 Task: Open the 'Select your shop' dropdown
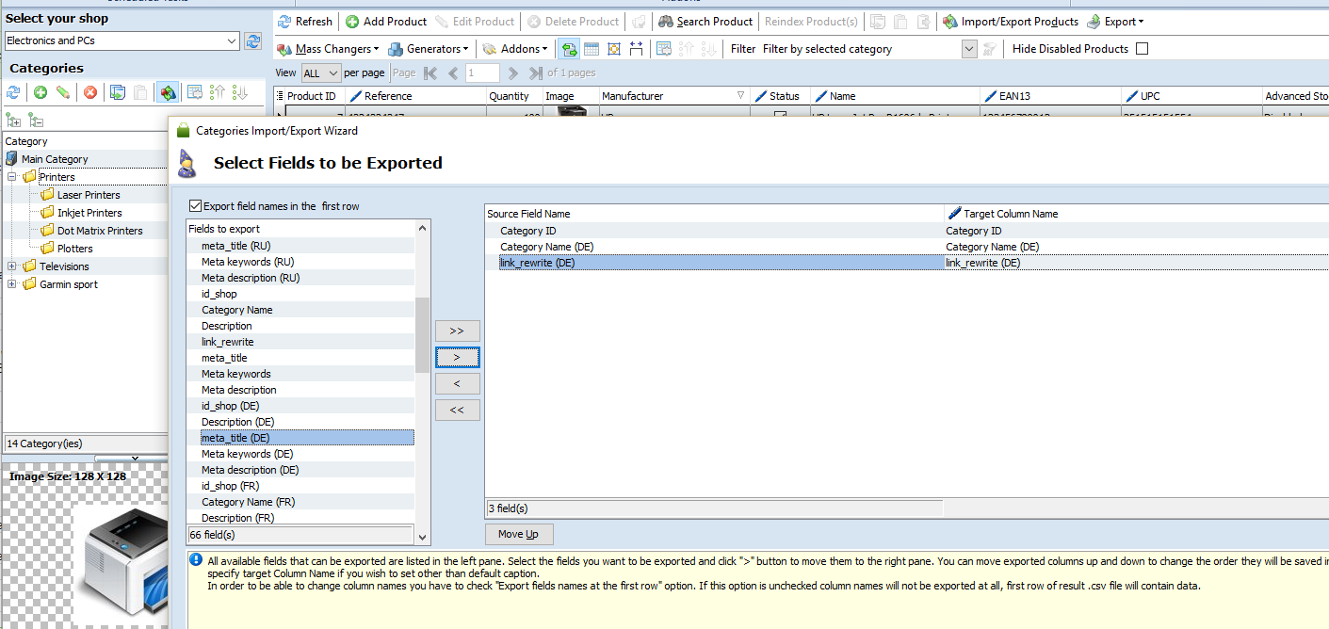233,41
